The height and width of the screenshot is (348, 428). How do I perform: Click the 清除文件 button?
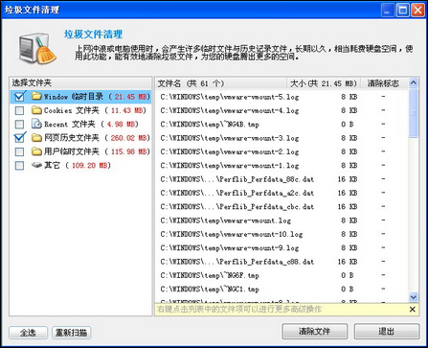315,332
